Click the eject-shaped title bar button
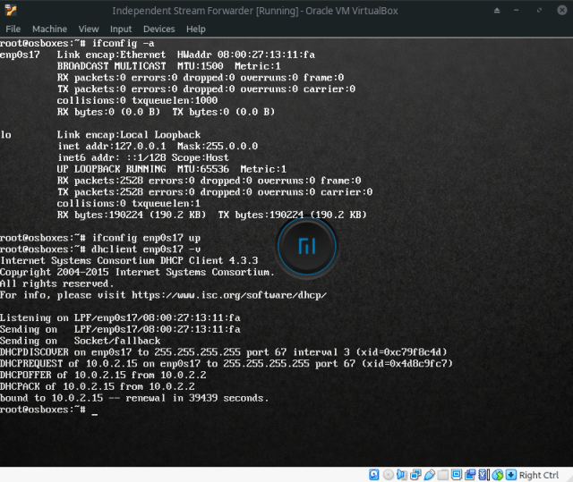 (x=497, y=10)
